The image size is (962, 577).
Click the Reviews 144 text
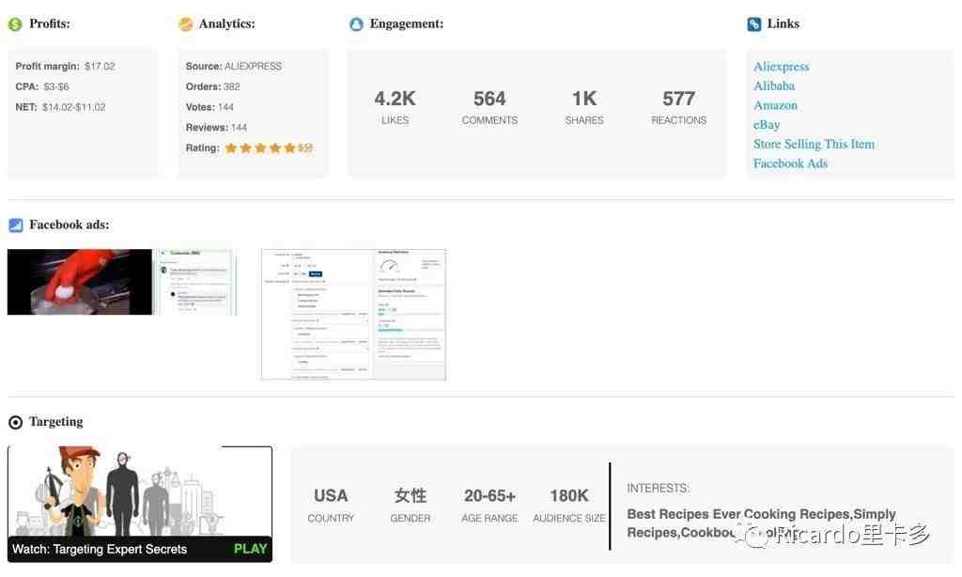tap(217, 128)
